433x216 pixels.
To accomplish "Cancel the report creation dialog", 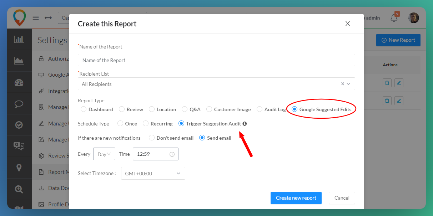I will [342, 198].
